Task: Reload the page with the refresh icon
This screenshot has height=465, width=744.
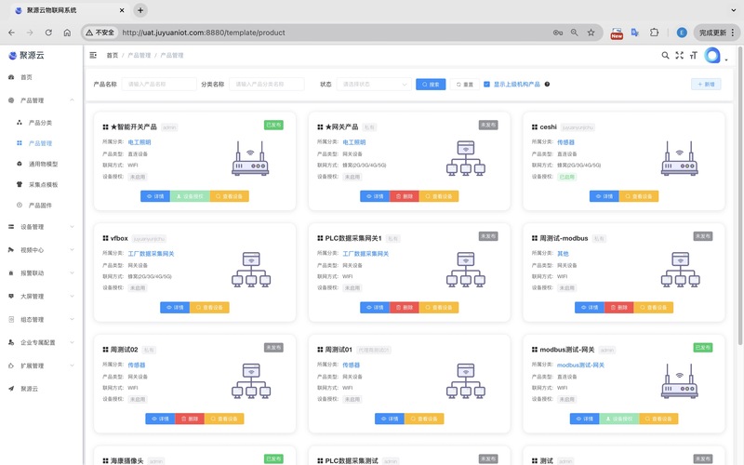Action: pos(48,33)
